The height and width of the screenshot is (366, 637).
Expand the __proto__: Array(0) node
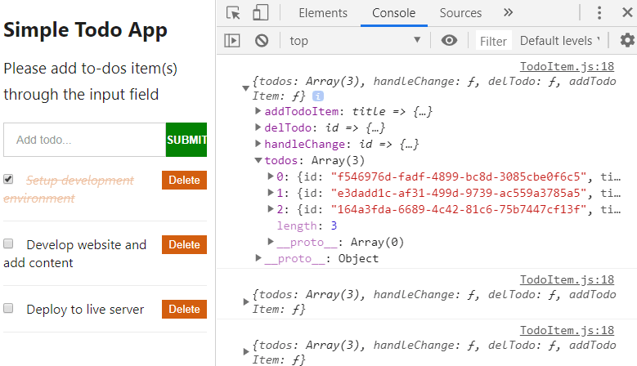[270, 242]
